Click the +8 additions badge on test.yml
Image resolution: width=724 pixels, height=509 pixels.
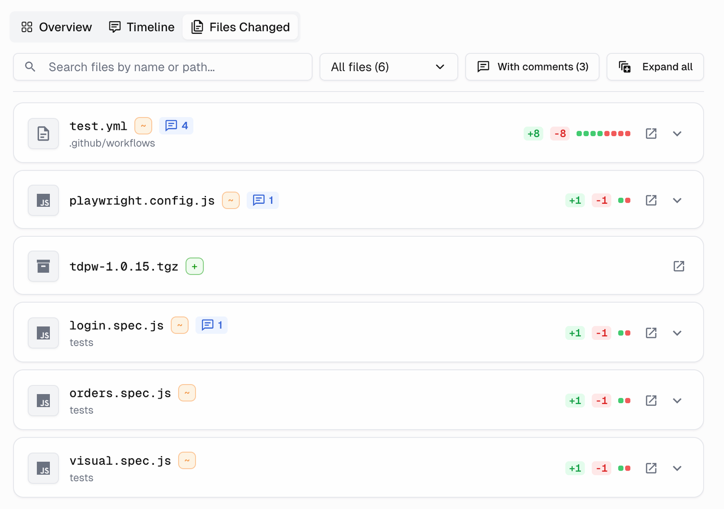click(533, 133)
